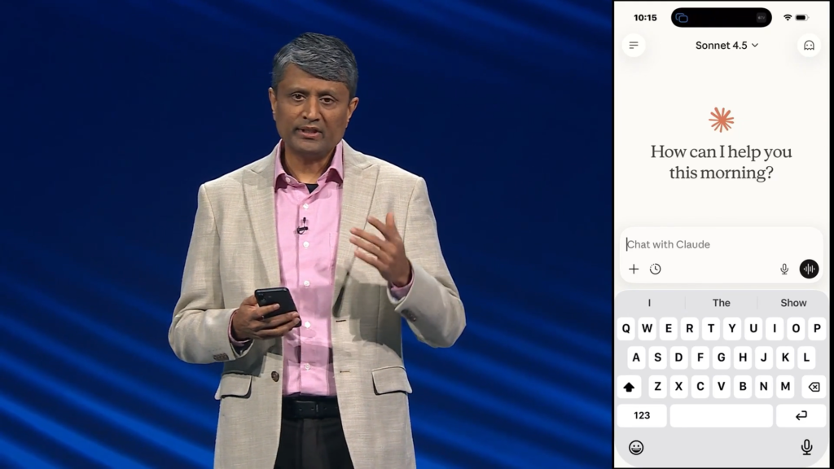The image size is (834, 469).
Task: Open the sidebar menu icon
Action: tap(634, 45)
